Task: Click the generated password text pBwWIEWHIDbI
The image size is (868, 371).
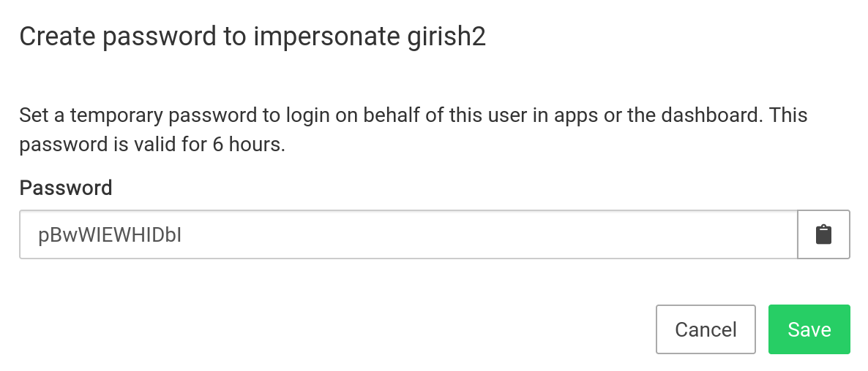Action: (110, 235)
